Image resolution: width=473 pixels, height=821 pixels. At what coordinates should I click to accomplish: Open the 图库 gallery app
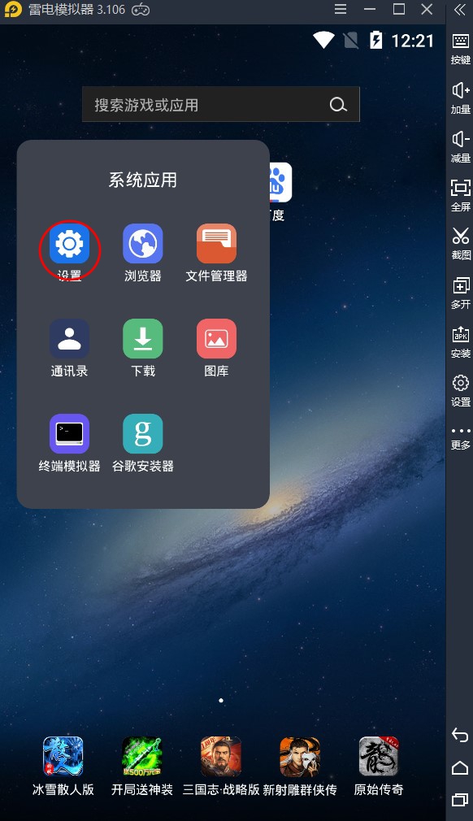point(217,339)
